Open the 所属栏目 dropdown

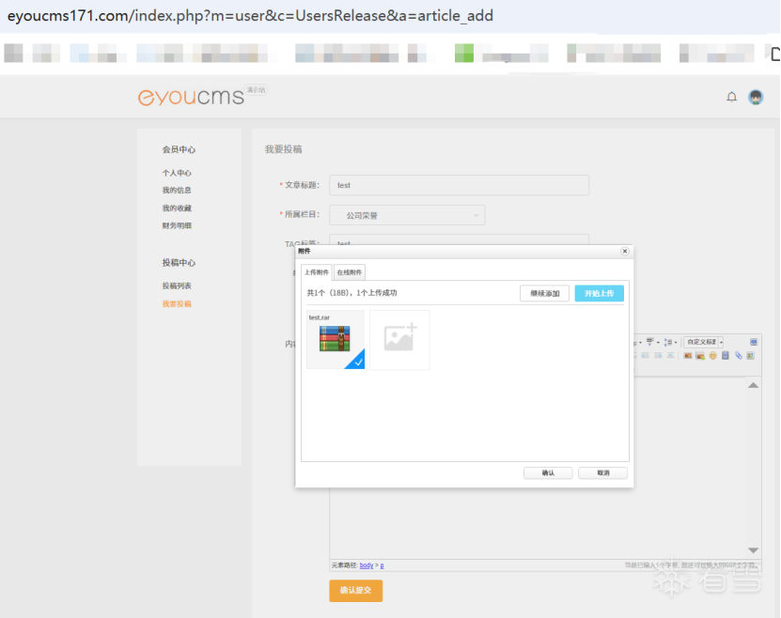coord(407,215)
